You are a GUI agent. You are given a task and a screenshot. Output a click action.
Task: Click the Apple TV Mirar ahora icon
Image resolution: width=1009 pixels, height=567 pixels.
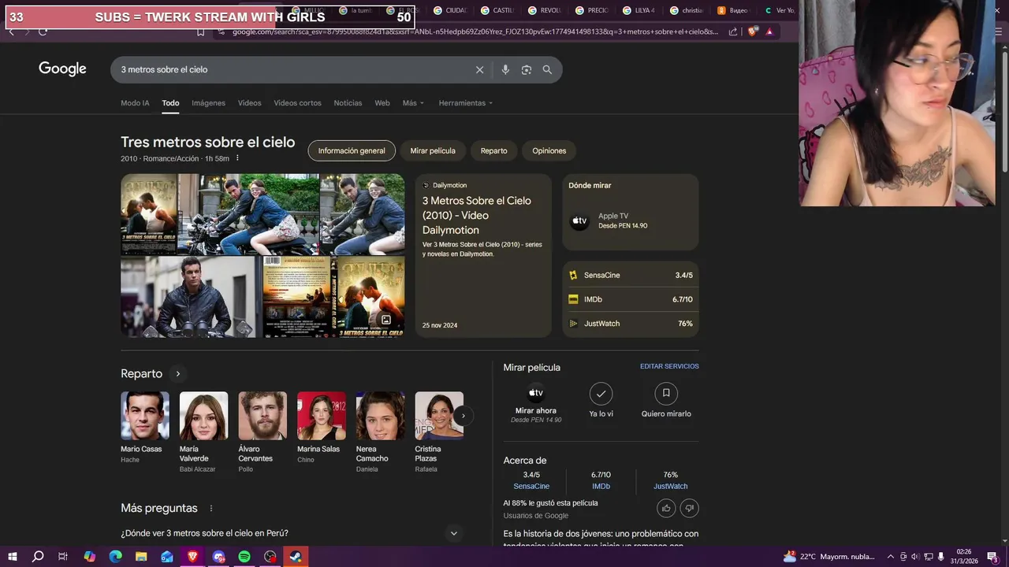[x=536, y=393]
